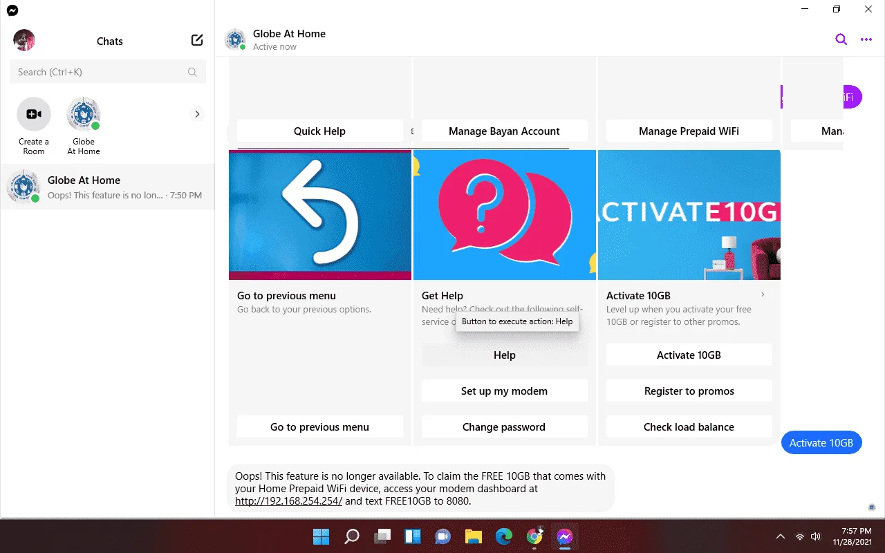Open the Windows Start menu
This screenshot has height=553, width=885.
click(x=321, y=536)
